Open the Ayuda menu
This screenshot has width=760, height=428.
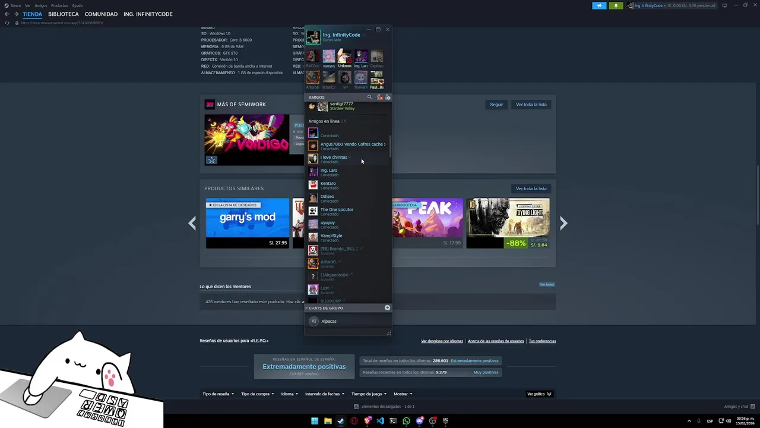coord(77,5)
